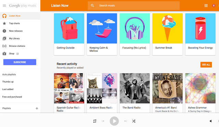This screenshot has height=127, width=219.
Task: Open My Library
Action: coord(14,38)
